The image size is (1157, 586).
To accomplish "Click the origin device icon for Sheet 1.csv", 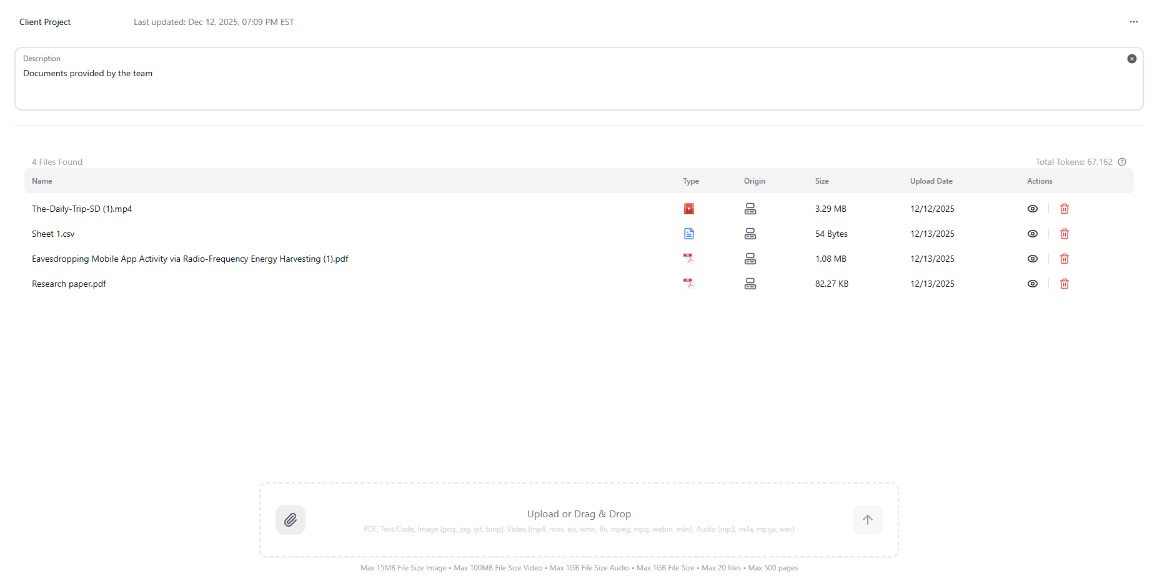I will coord(750,234).
